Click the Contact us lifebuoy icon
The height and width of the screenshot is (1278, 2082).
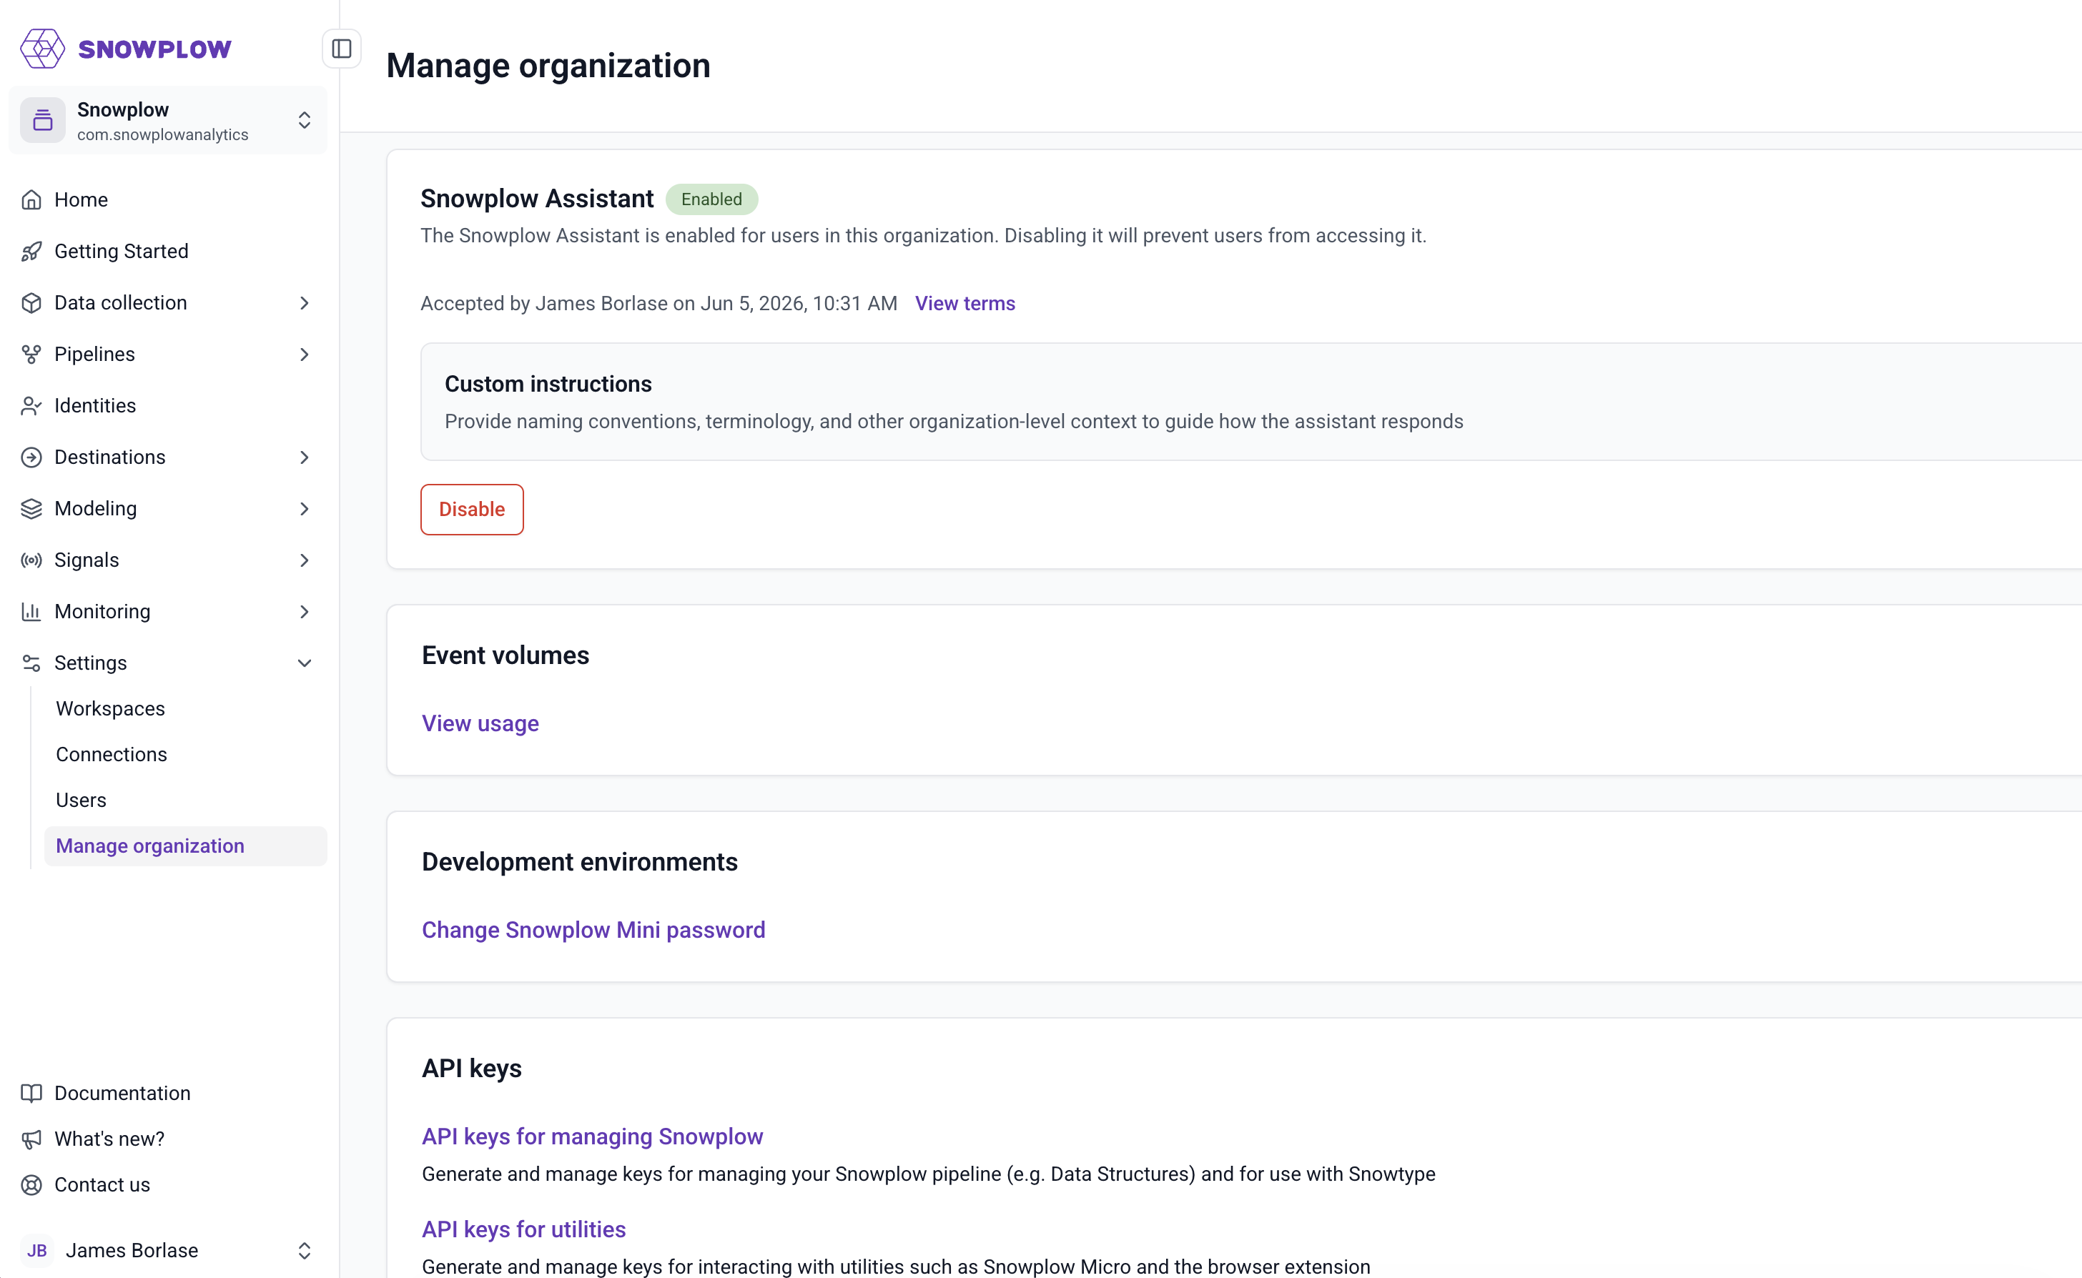[x=31, y=1186]
